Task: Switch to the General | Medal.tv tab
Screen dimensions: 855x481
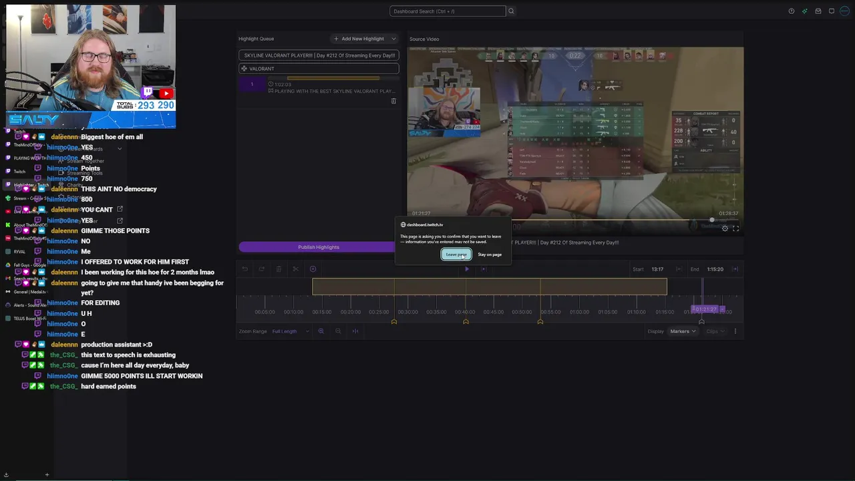Action: 27,292
